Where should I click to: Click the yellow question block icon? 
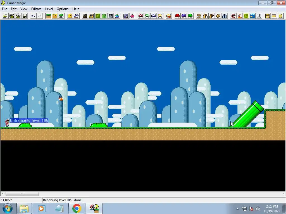tap(91, 16)
